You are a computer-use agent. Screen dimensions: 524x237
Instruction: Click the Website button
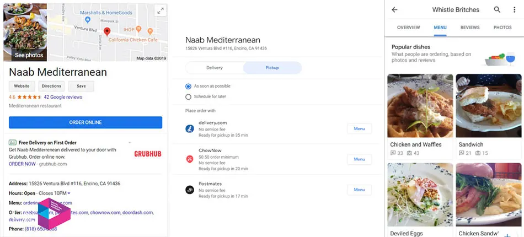[x=22, y=86]
